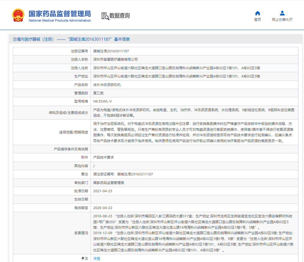This screenshot has height=262, width=304.
Task: Click management category 第三类
Action: [98, 93]
